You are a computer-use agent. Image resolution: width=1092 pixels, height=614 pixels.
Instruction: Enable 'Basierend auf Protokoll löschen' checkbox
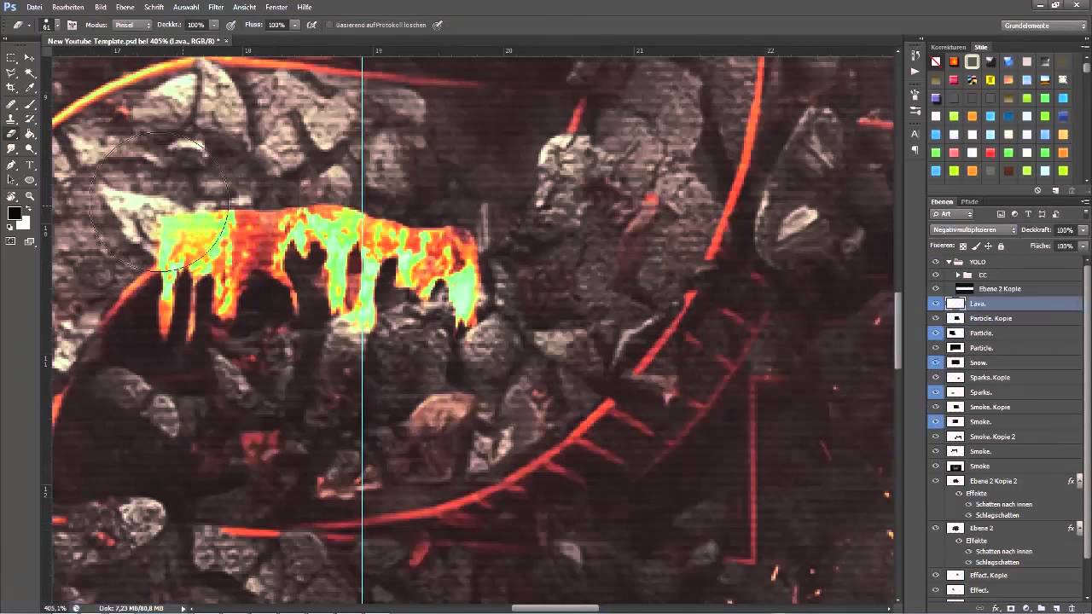[x=329, y=25]
